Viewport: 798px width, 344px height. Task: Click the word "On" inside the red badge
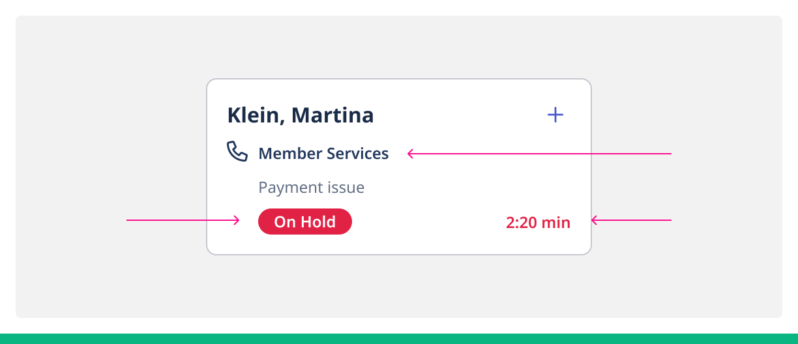tap(285, 222)
